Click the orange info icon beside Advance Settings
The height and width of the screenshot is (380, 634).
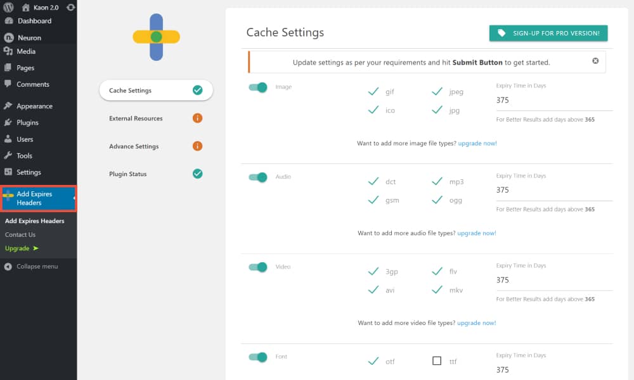[x=197, y=146]
